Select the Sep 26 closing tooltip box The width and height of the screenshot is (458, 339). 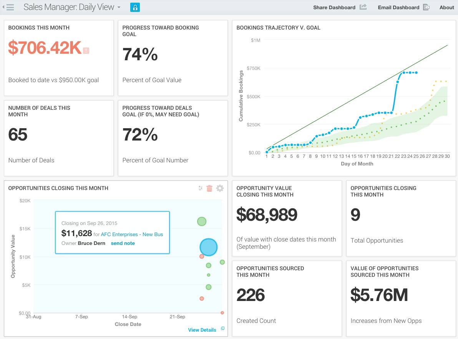click(112, 232)
